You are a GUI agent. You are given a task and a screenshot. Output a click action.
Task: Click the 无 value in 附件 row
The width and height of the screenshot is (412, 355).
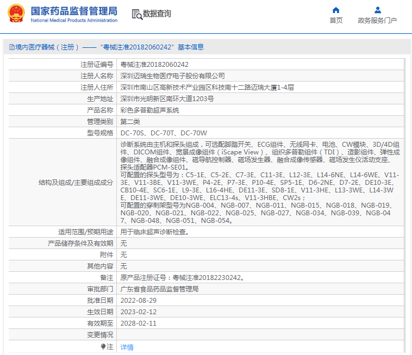coord(123,254)
